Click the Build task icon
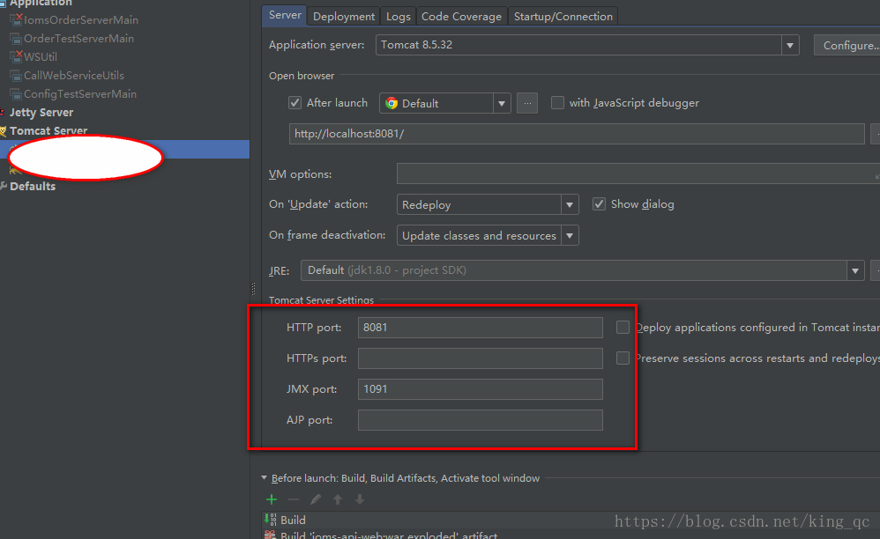Image resolution: width=880 pixels, height=539 pixels. (x=271, y=520)
